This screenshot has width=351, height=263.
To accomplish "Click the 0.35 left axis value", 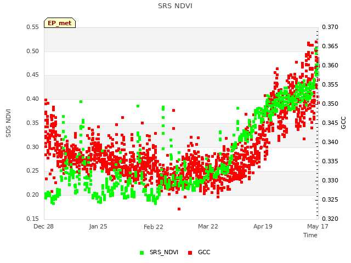I will [32, 123].
